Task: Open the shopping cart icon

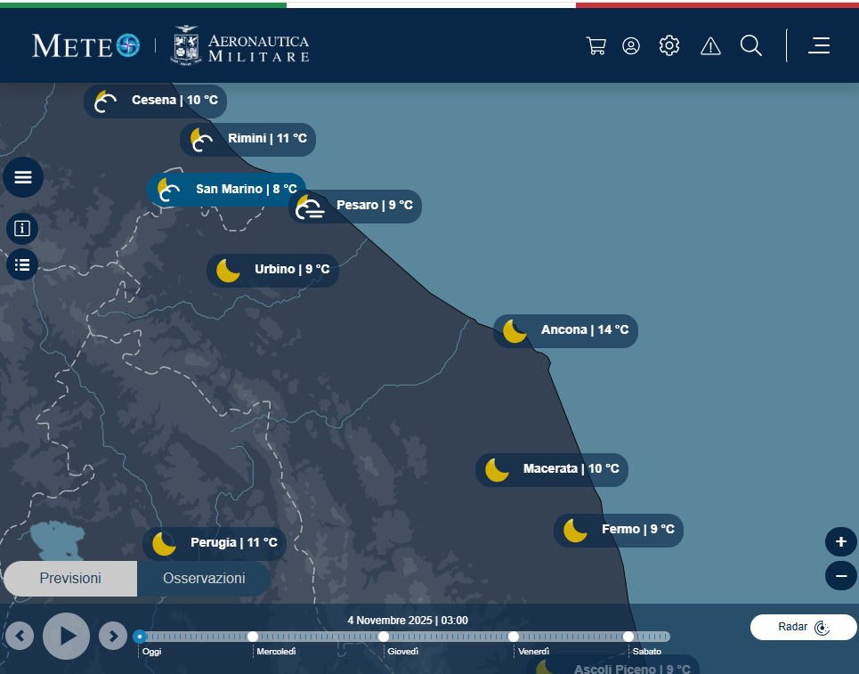Action: tap(596, 46)
